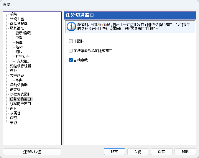Select 线程历史窗口 in the tree
Screen dimensions: 199x158
click(x=20, y=104)
